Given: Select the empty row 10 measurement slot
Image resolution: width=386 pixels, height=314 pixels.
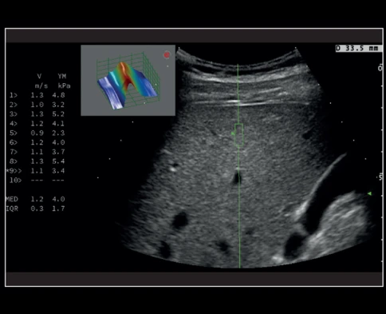Looking at the screenshot, I should tap(37, 180).
